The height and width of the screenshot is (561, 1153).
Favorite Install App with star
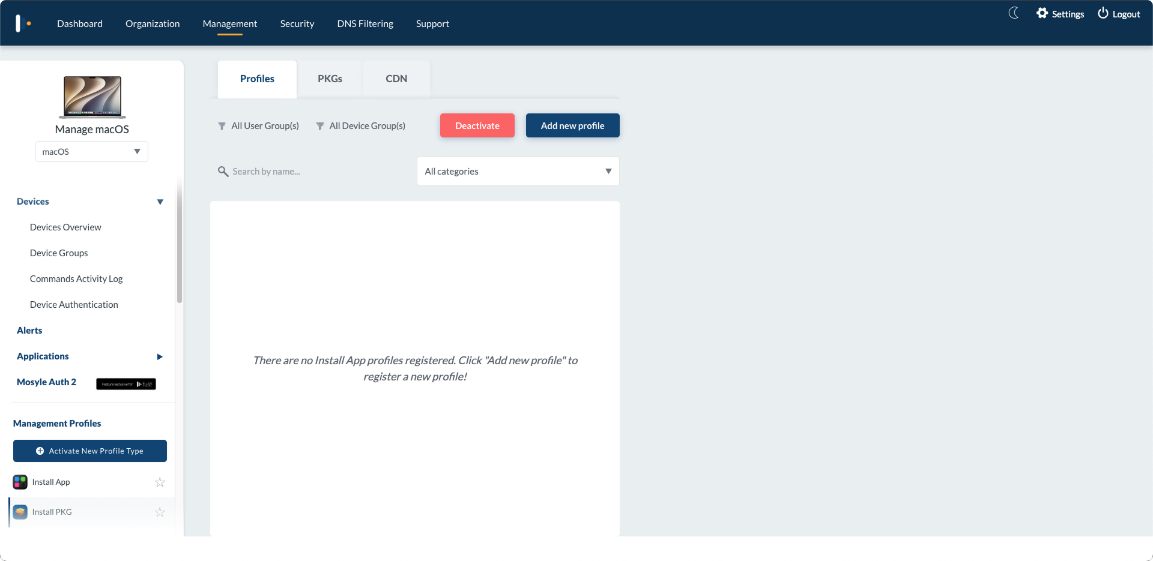click(x=160, y=482)
